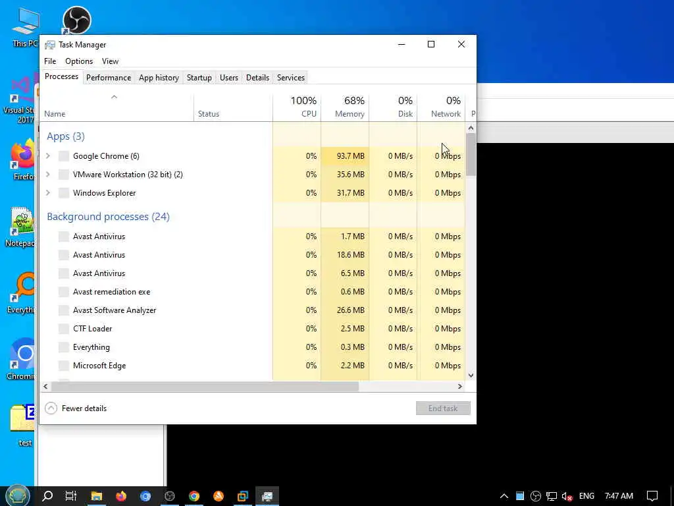
Task: Click the VMware Workstation process icon
Action: point(64,174)
